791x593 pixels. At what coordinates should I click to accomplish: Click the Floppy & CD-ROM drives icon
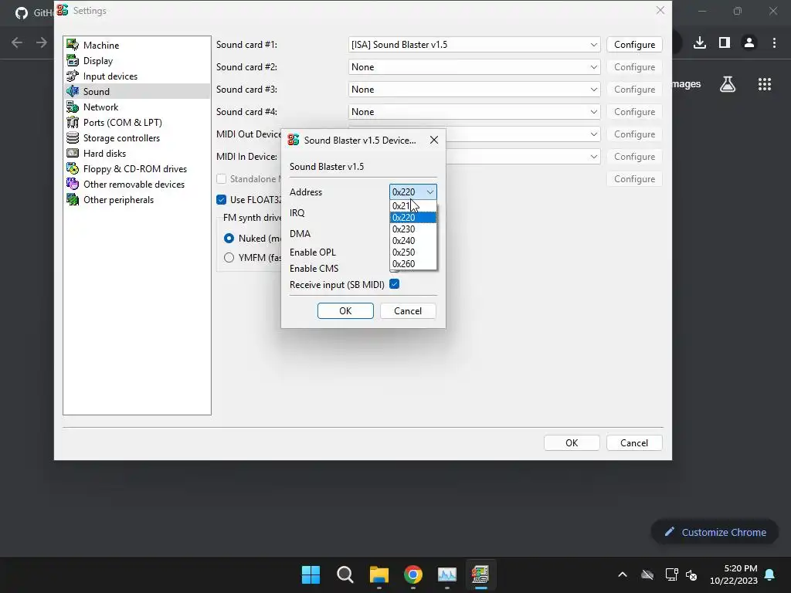pos(73,169)
